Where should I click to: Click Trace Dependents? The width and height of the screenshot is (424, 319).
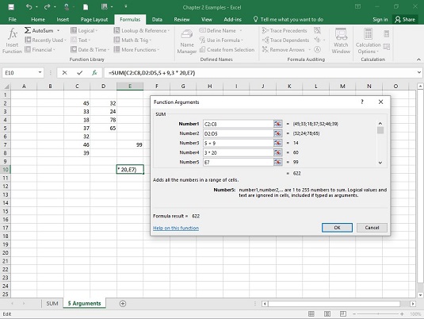click(x=285, y=40)
